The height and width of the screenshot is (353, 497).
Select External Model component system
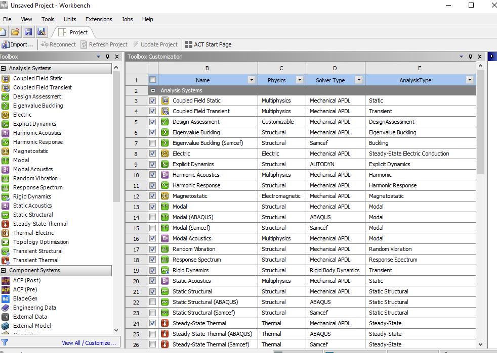point(32,326)
